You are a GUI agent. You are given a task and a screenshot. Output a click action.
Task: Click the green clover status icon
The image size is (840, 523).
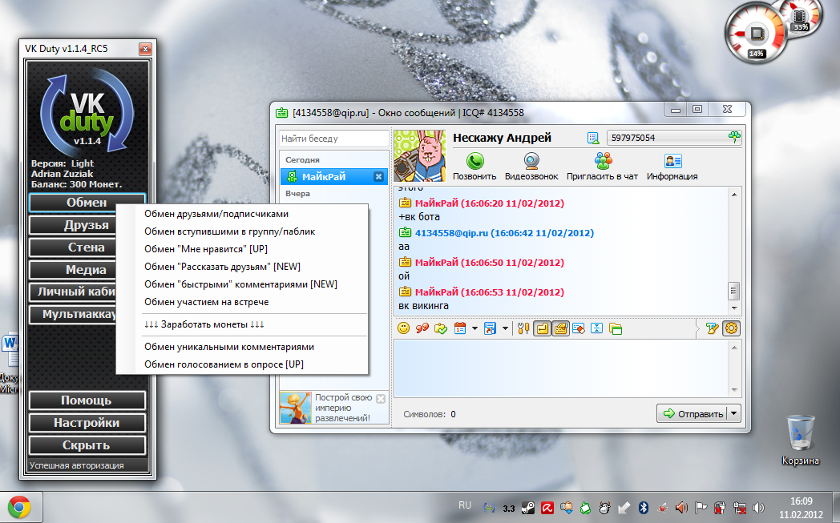[x=734, y=138]
